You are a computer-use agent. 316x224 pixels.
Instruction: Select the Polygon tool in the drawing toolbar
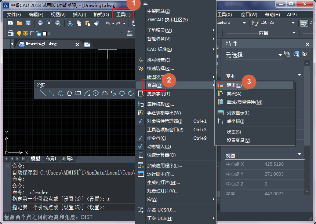[x=69, y=93]
